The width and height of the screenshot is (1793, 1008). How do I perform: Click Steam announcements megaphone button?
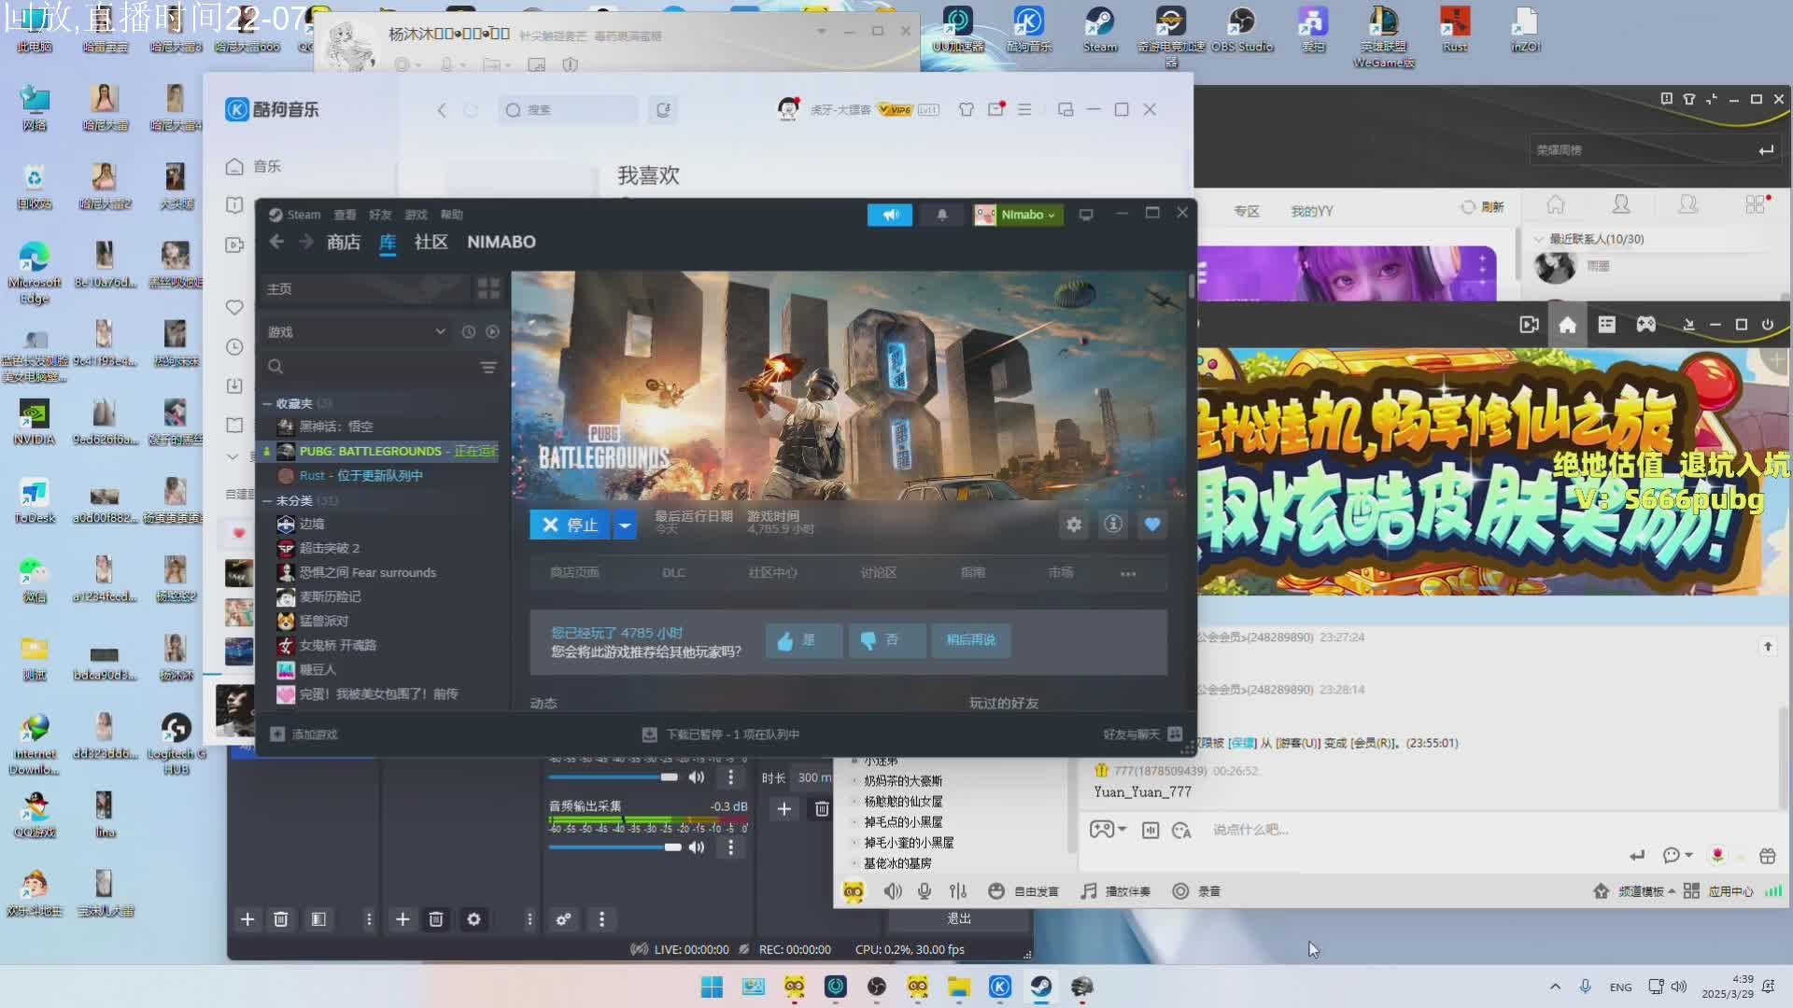(889, 215)
